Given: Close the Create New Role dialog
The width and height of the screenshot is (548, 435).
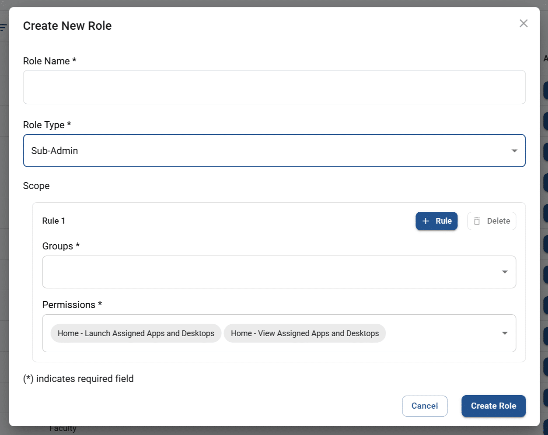Looking at the screenshot, I should coord(523,23).
